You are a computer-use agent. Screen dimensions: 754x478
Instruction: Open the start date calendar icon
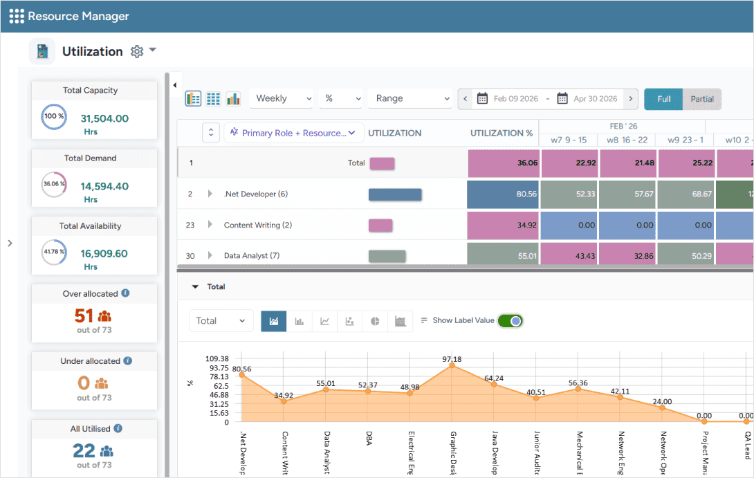(x=481, y=98)
